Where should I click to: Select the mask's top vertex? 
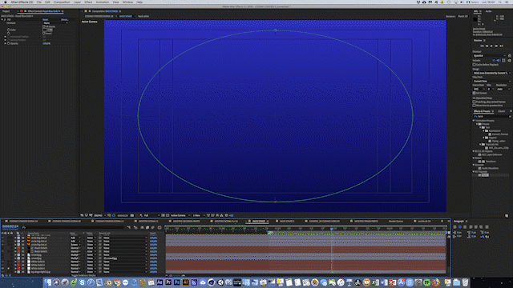276,30
